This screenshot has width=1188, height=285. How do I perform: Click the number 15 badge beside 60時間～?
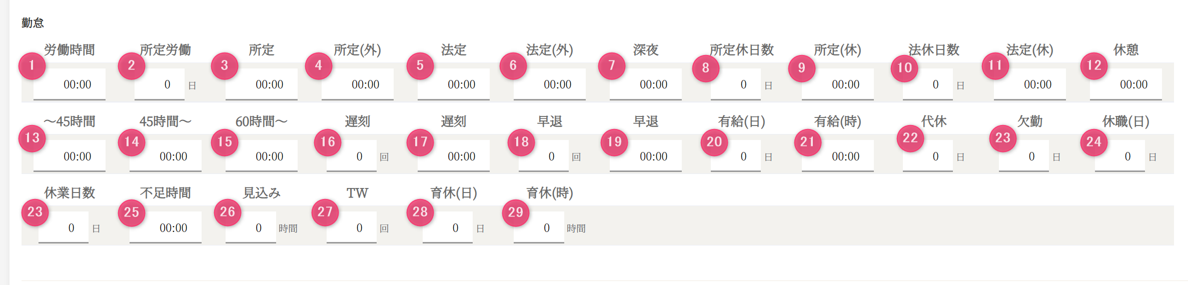pos(225,142)
